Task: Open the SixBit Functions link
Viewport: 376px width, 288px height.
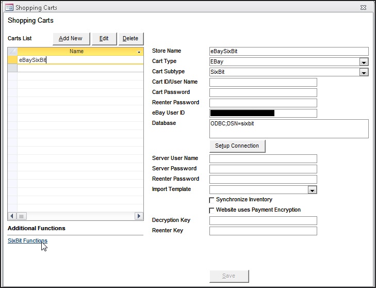Action: (27, 241)
